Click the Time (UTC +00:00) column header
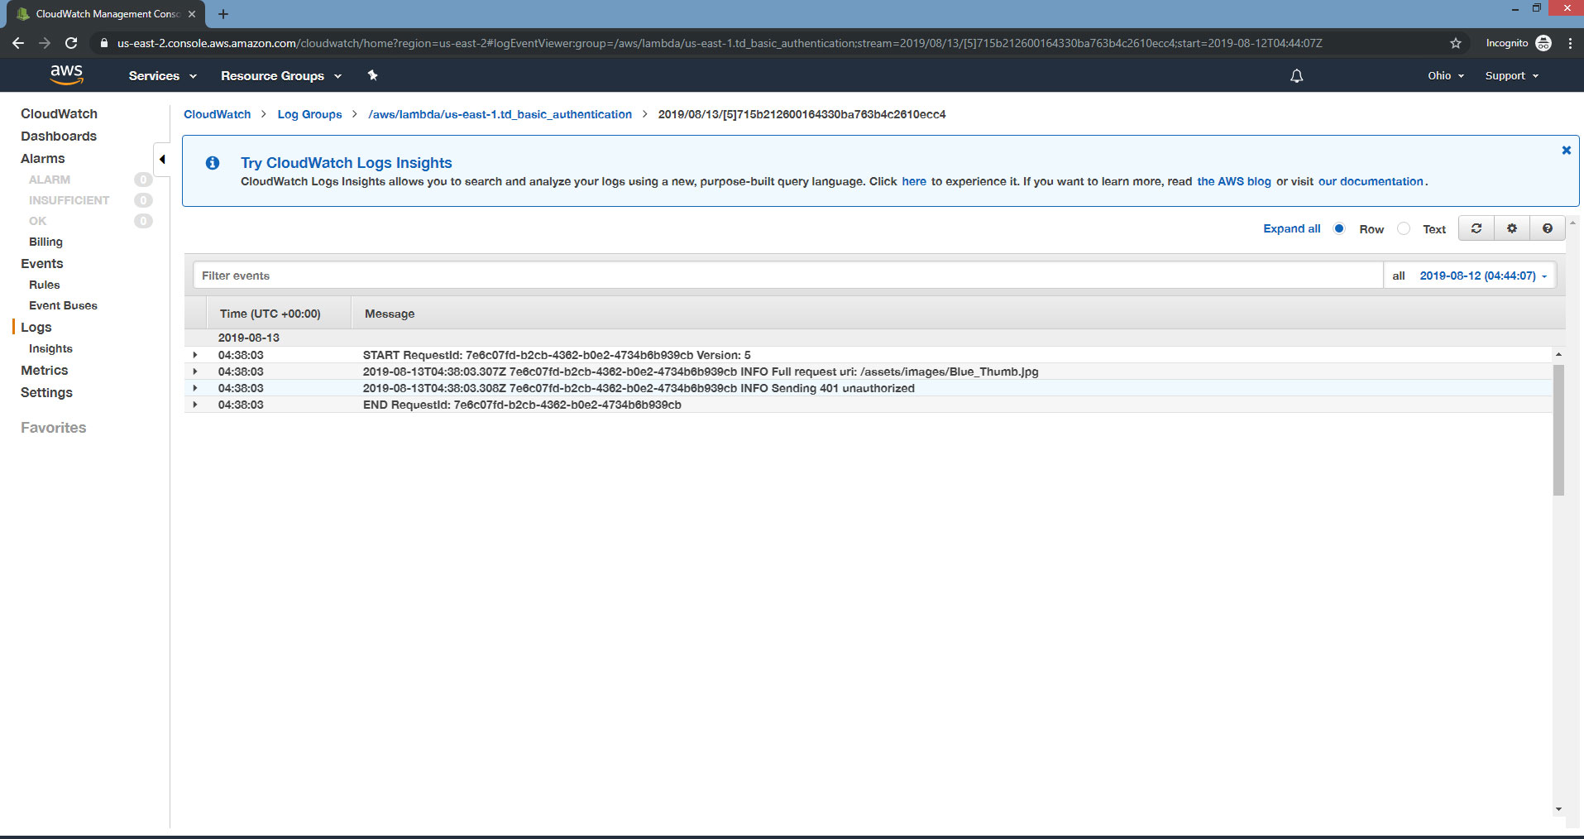The width and height of the screenshot is (1584, 839). 270,314
